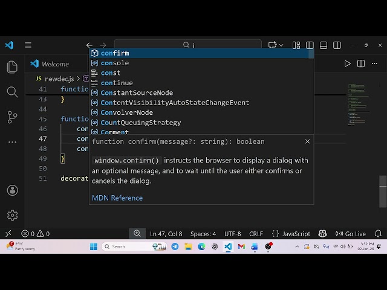Viewport: 387px width, 290px height.
Task: Open the hamburger application menu
Action: point(28,45)
